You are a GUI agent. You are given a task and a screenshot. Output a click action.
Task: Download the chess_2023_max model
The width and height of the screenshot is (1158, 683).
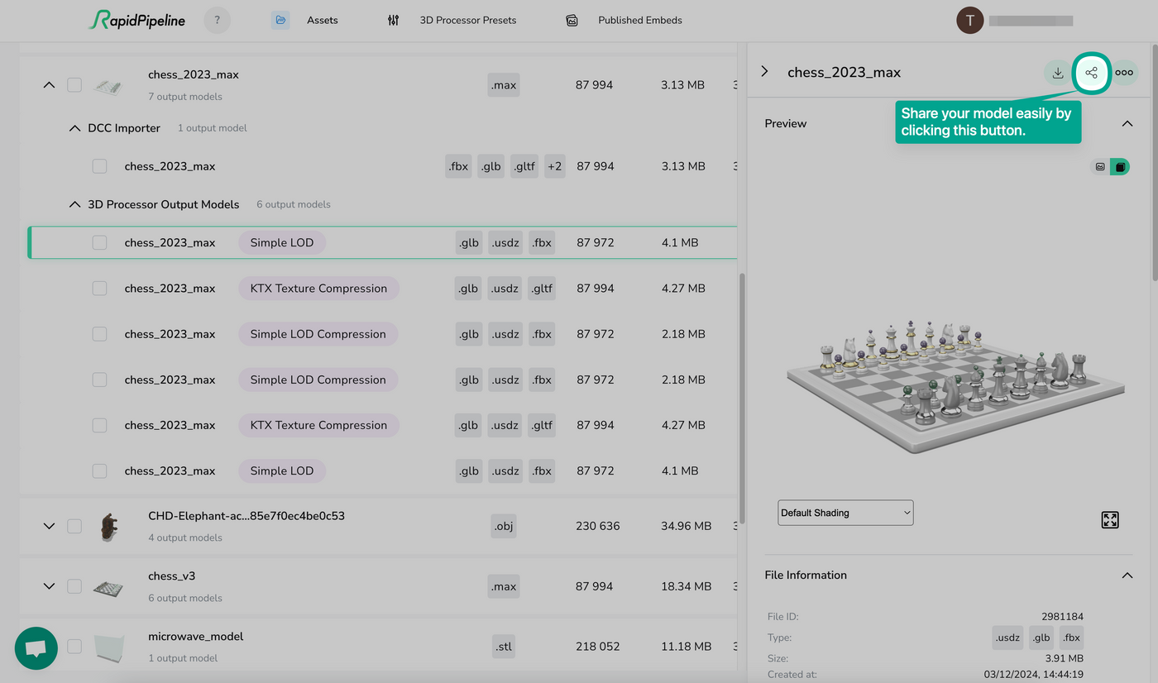[x=1057, y=73]
